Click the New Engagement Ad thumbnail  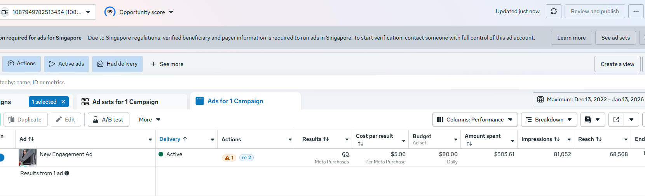[x=27, y=158]
